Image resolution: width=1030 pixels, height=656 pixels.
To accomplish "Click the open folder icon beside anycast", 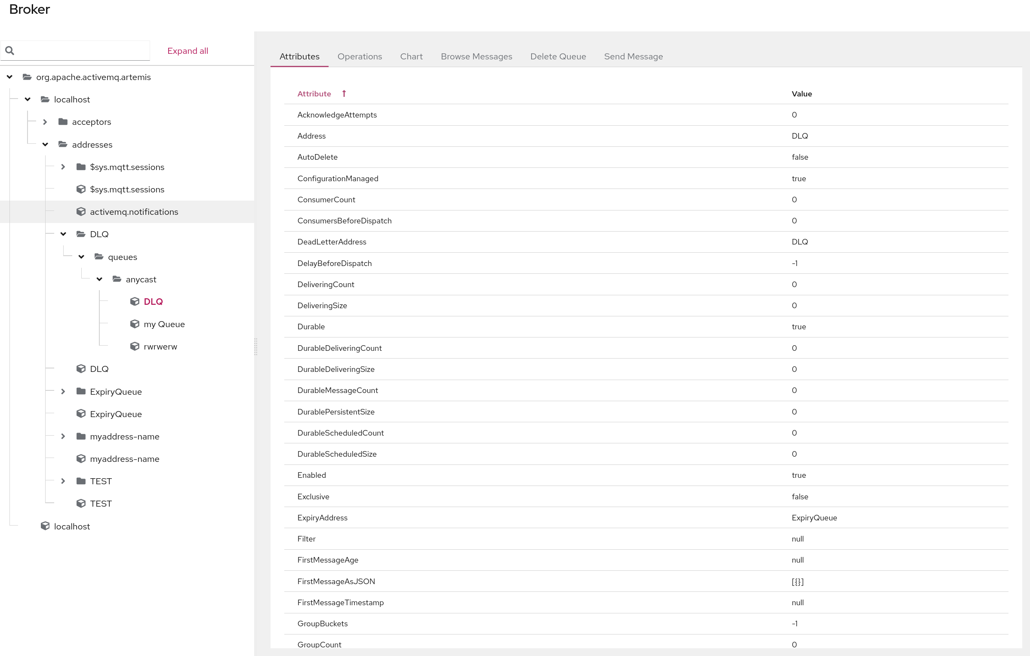I will click(117, 279).
